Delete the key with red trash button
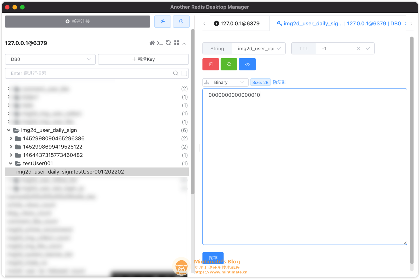420x279 pixels. pos(211,64)
